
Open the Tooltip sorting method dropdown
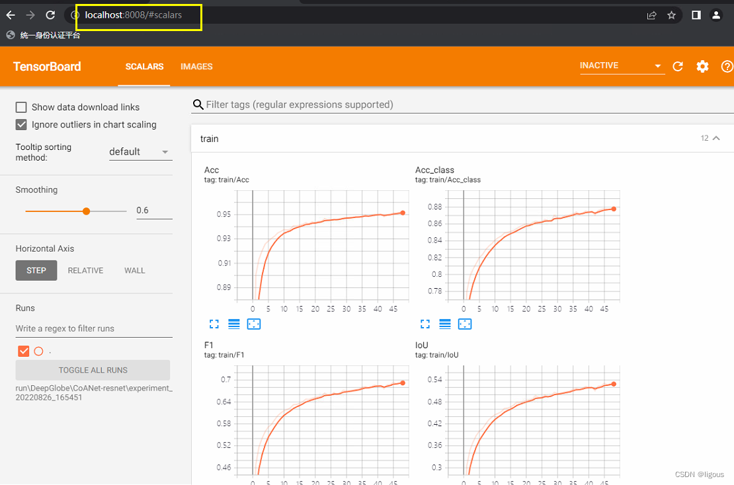pyautogui.click(x=140, y=152)
